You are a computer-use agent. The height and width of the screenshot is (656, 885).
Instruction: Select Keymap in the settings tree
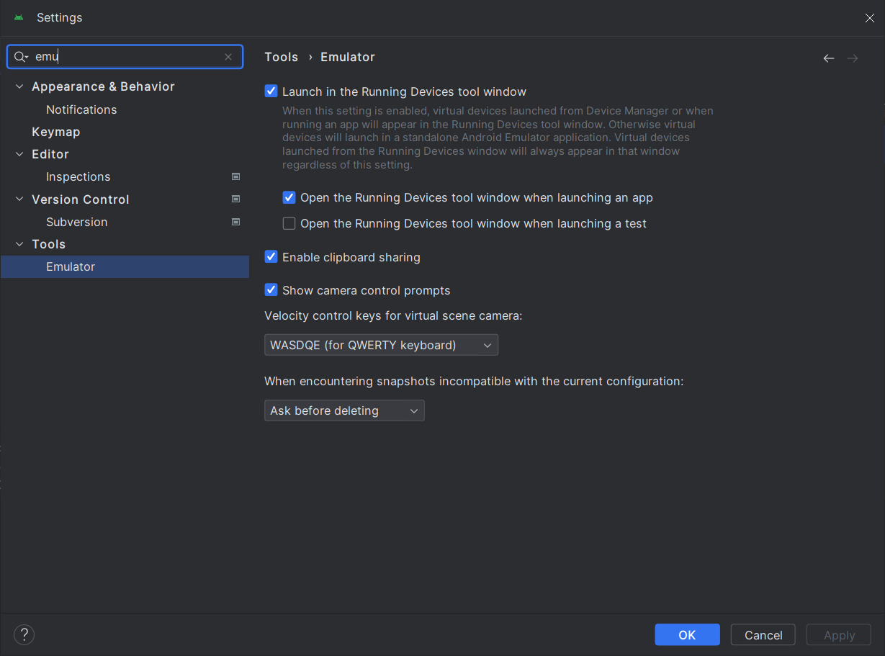[56, 132]
